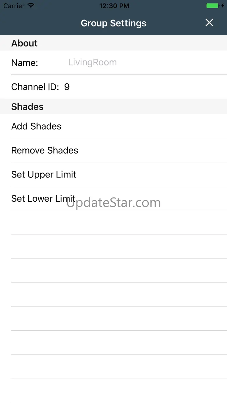Tap the empty row below Set Lower Limit

tap(116, 222)
